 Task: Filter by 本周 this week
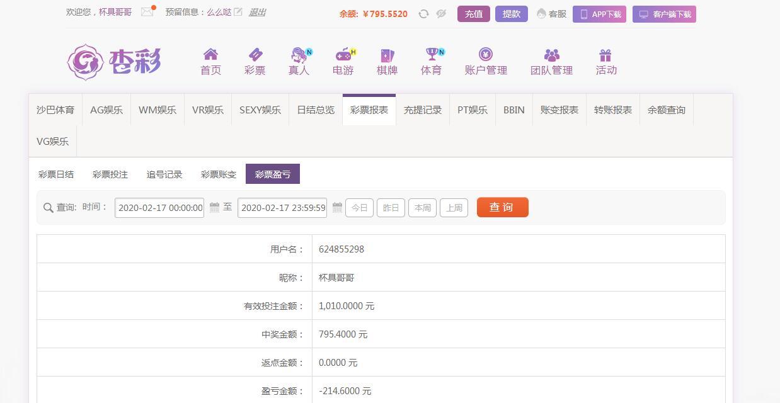click(x=422, y=208)
